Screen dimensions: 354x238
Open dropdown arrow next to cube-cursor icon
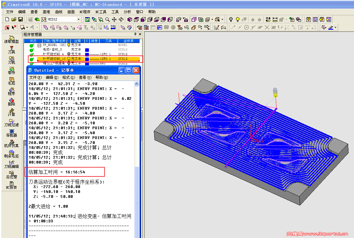[223, 20]
